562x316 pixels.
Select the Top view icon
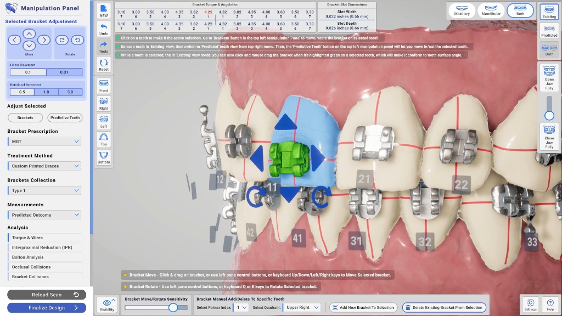(103, 139)
